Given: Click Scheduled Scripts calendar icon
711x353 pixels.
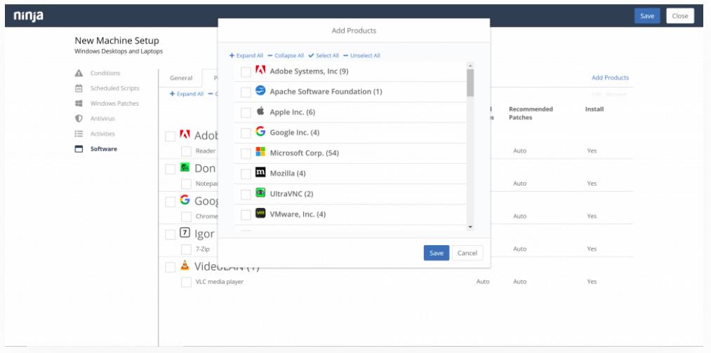Looking at the screenshot, I should pos(79,88).
